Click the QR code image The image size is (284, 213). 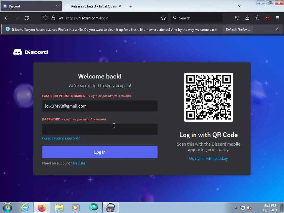209,97
